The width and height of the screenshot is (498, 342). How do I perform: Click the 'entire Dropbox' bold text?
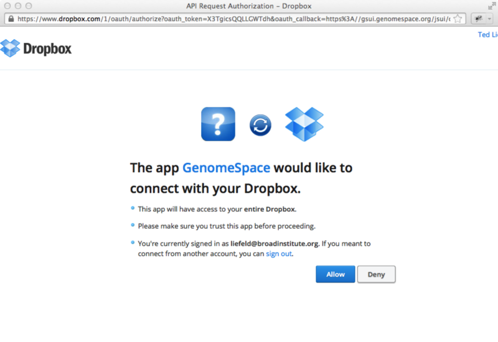270,209
